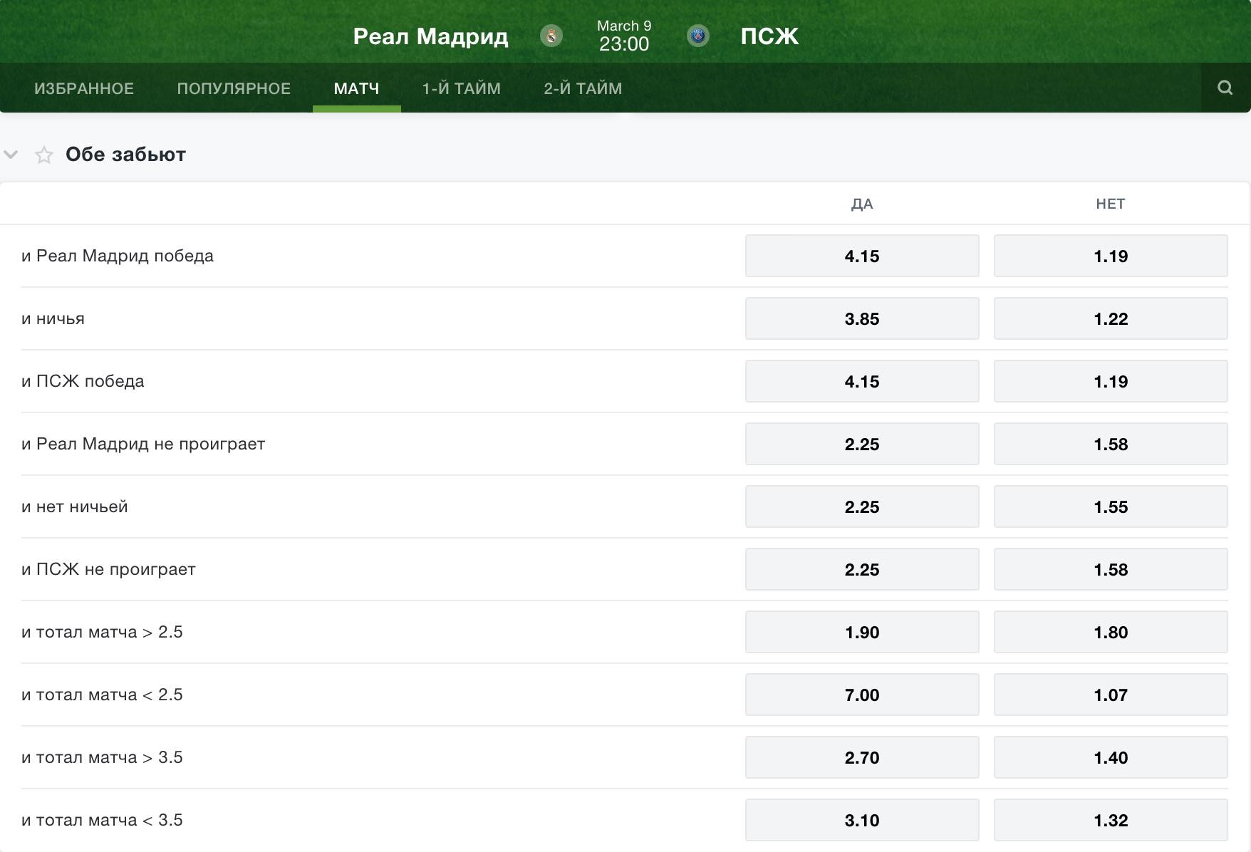Select НЕТ 1.07 for тотал матча < 2.5
This screenshot has width=1251, height=852.
tap(1111, 695)
